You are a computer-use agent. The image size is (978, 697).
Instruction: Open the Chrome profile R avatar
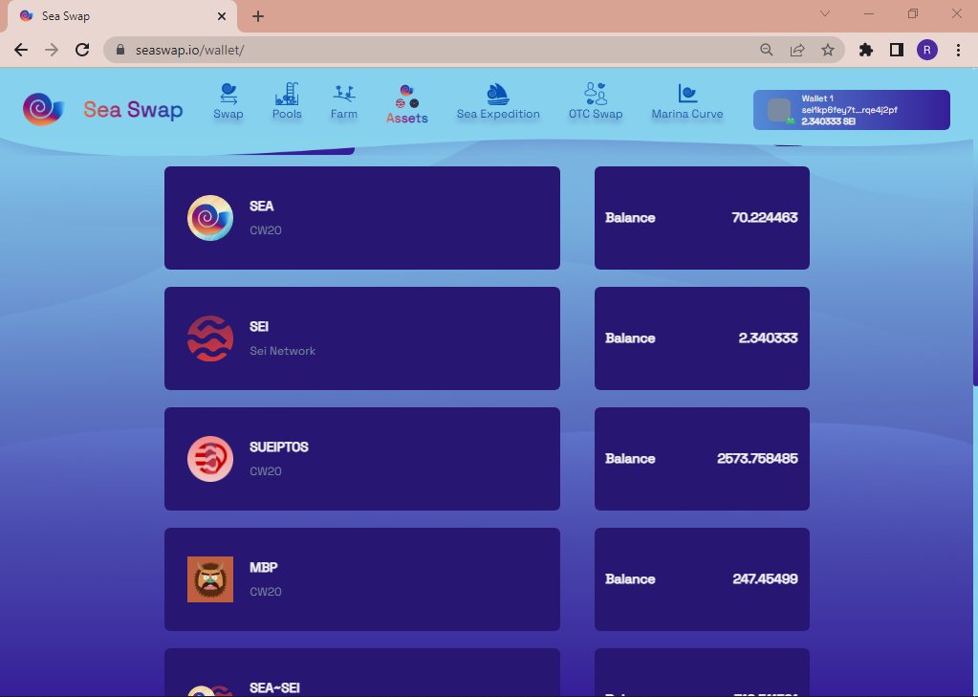coord(927,50)
